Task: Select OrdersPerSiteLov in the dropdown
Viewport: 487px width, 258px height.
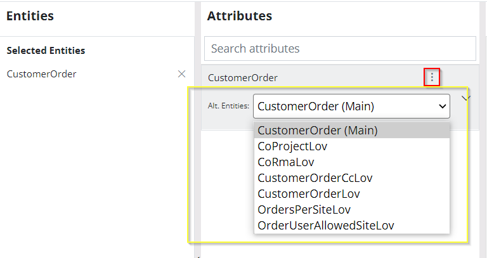Action: pos(304,210)
